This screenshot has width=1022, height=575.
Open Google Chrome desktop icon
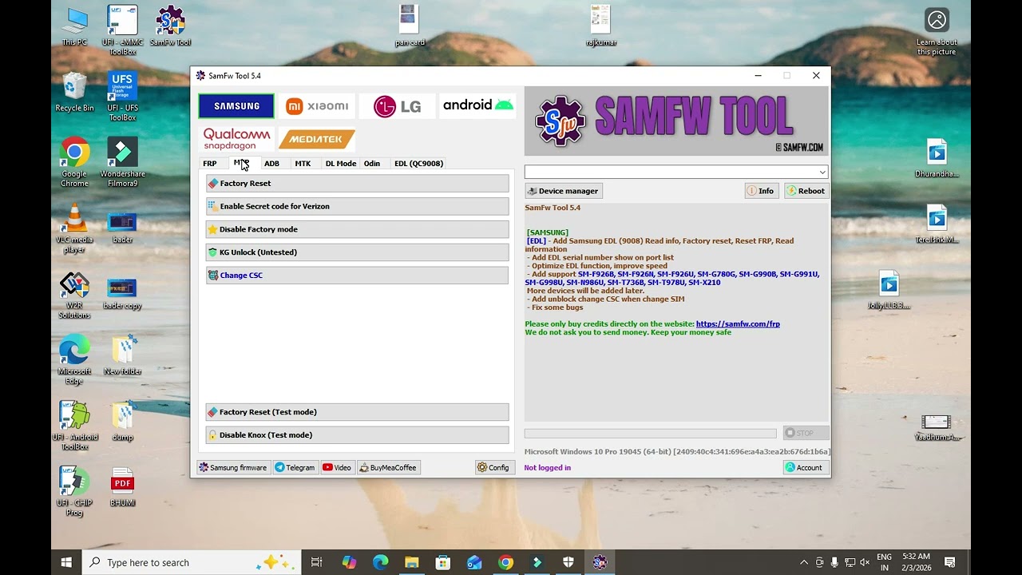[74, 162]
